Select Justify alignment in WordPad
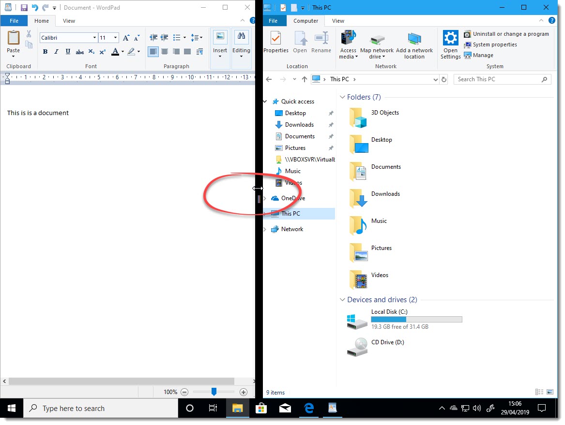 click(187, 52)
